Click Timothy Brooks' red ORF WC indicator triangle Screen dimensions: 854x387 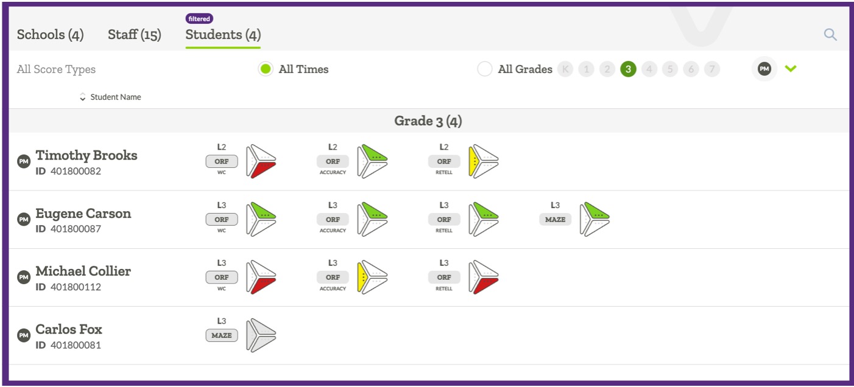point(262,161)
